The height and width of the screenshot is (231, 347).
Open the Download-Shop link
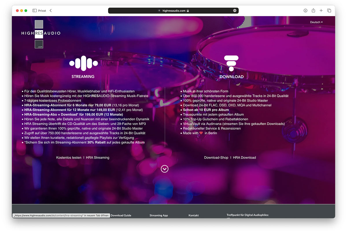[x=216, y=158]
